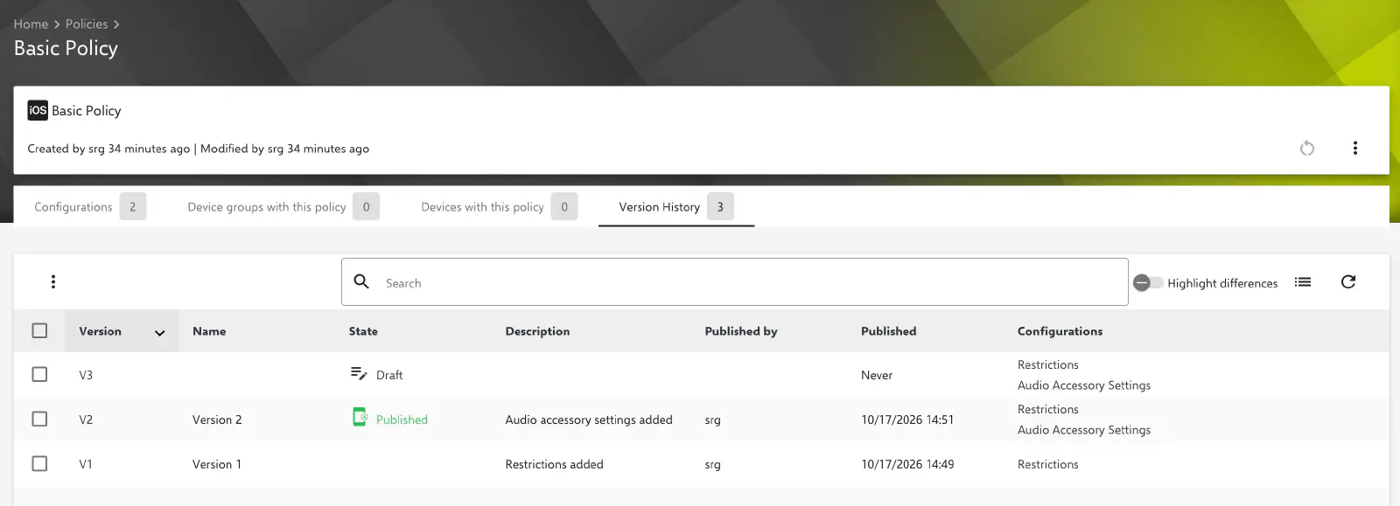Click the name Version 1
Screen dimensions: 1400x506
point(217,464)
